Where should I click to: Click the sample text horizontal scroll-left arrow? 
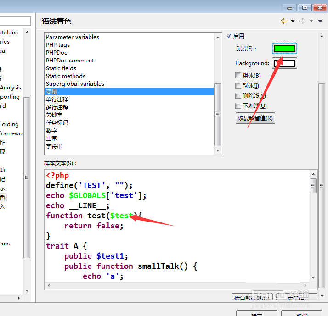tap(49, 285)
